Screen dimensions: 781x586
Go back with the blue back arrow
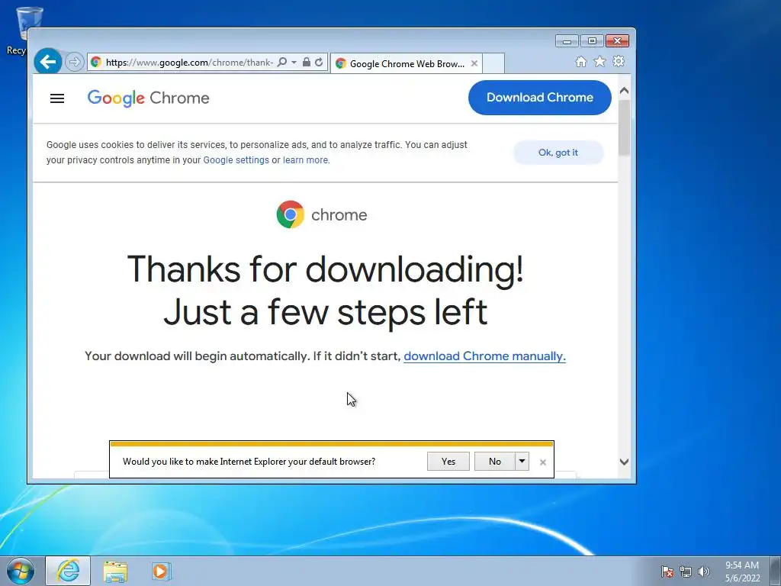click(x=48, y=62)
